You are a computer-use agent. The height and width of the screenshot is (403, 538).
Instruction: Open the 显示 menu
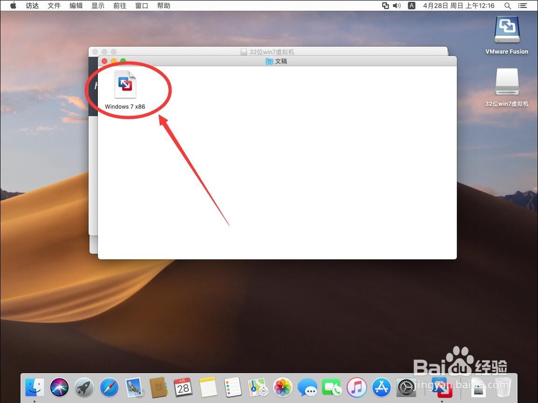click(x=98, y=5)
